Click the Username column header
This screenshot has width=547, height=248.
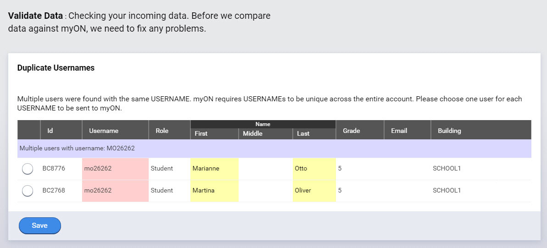(x=116, y=130)
